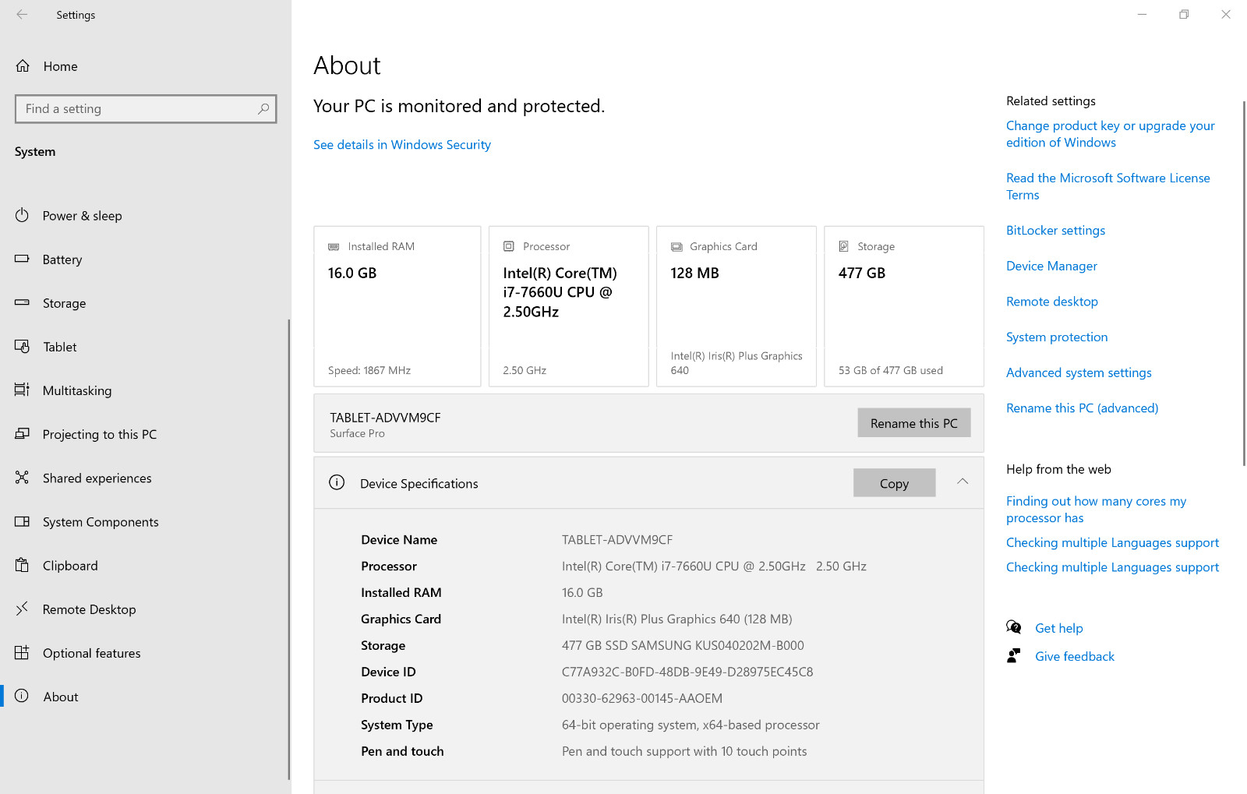The image size is (1247, 794).
Task: Open Device Manager link
Action: [x=1051, y=266]
